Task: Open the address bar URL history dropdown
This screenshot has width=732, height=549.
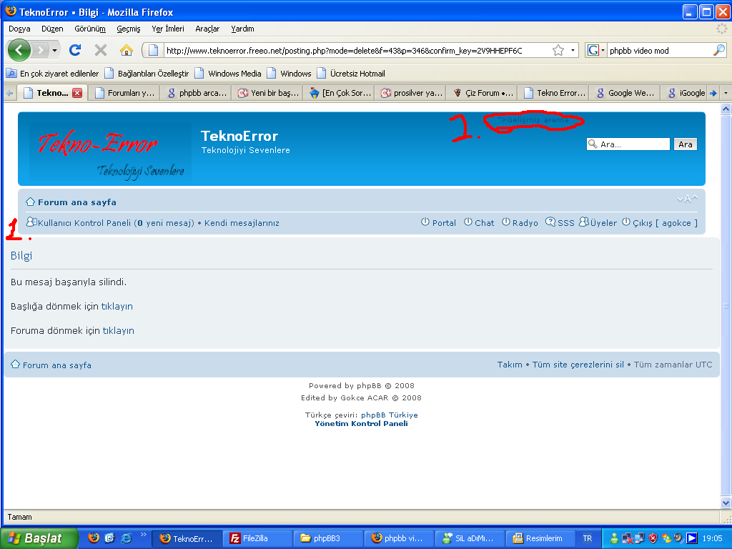Action: (573, 50)
